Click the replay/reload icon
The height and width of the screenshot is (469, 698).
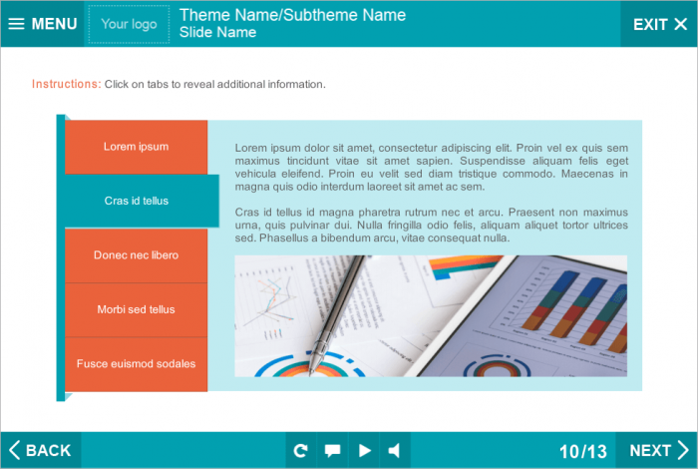coord(301,450)
